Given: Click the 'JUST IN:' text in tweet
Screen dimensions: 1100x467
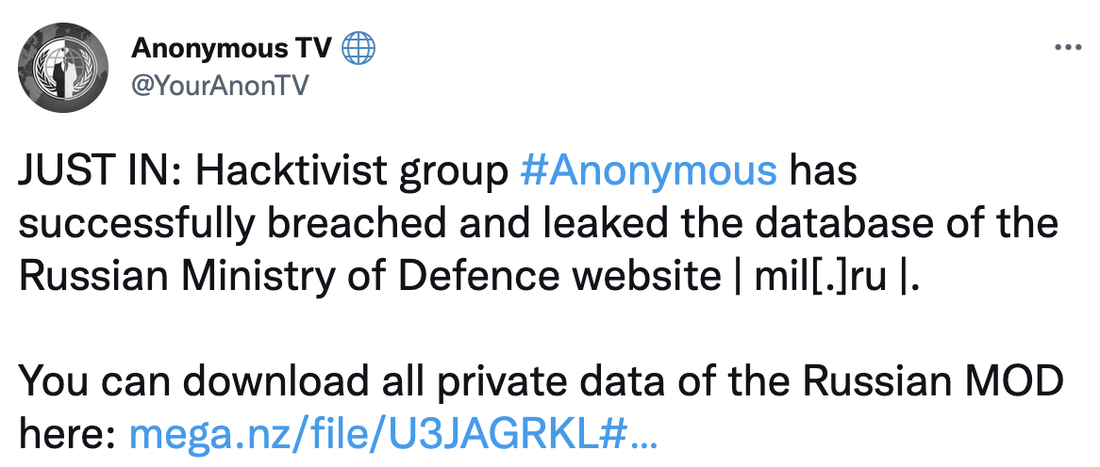Looking at the screenshot, I should pyautogui.click(x=102, y=170).
